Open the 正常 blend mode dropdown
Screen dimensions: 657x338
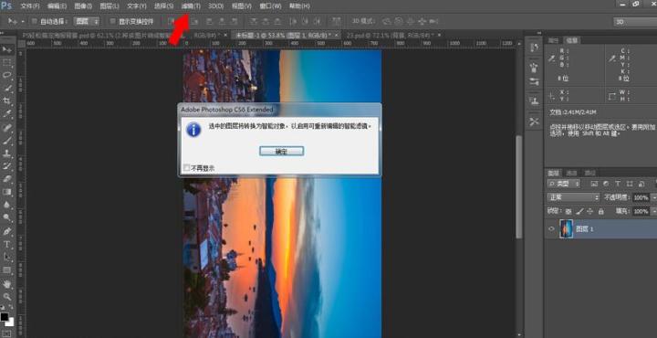tap(573, 197)
